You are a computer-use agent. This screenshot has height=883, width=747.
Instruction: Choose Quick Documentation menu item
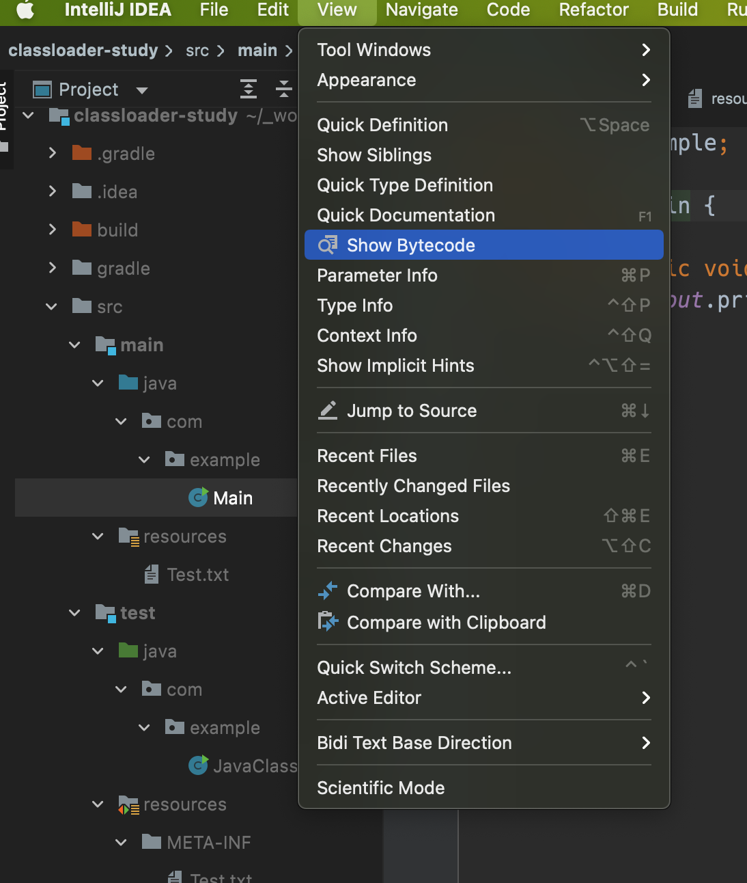(483, 215)
